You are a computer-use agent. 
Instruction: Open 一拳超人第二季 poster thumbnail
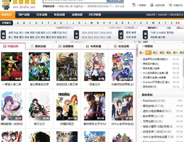(x=12, y=67)
